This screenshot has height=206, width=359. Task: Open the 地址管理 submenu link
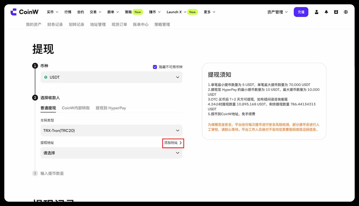coord(98,25)
